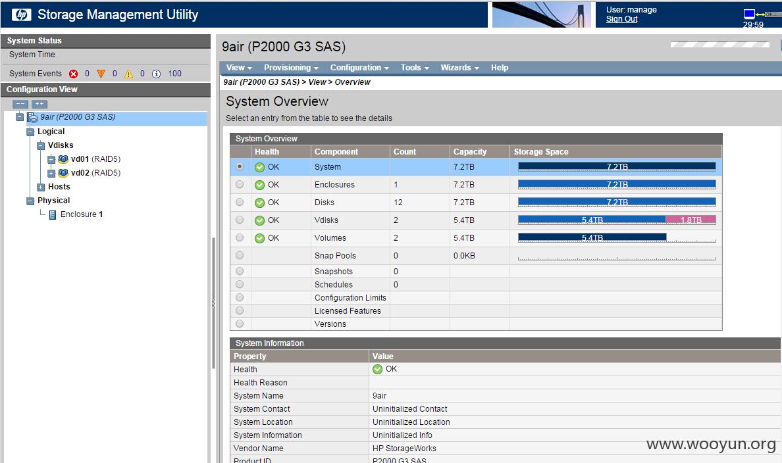The height and width of the screenshot is (463, 782).
Task: Select Enclosure 1 tree item
Action: [82, 214]
